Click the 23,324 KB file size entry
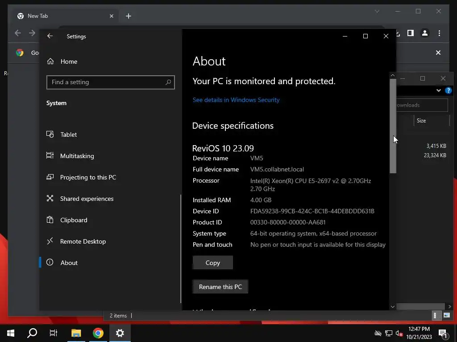Screen dimensions: 457x342 tap(435, 155)
